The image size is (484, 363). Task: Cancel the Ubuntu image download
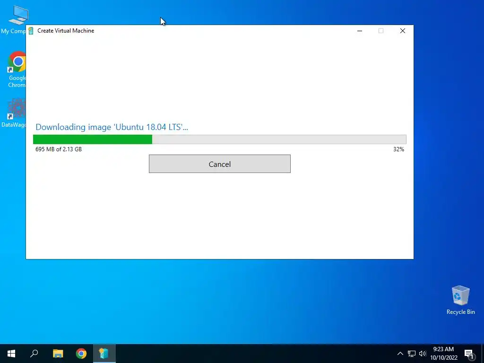(x=219, y=164)
